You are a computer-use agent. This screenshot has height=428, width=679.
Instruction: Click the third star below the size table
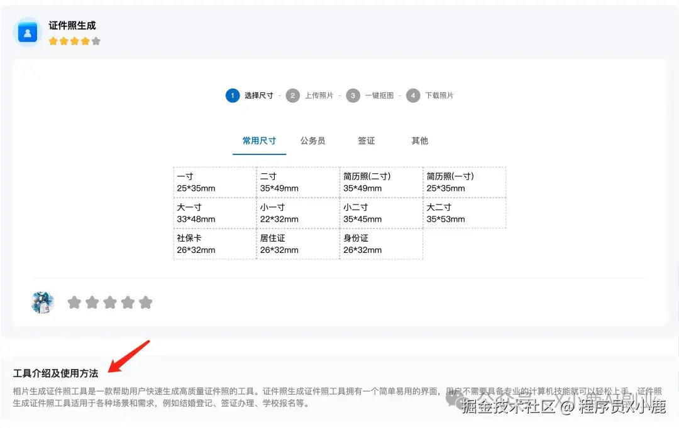[110, 302]
